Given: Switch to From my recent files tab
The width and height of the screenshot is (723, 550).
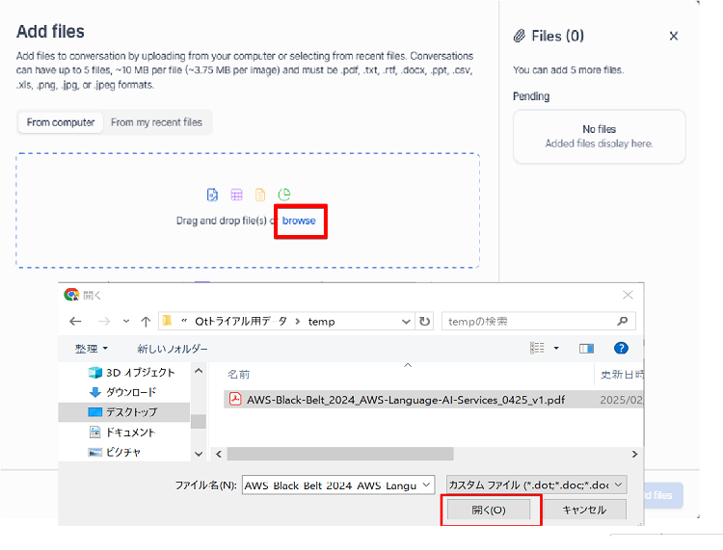Looking at the screenshot, I should (156, 122).
